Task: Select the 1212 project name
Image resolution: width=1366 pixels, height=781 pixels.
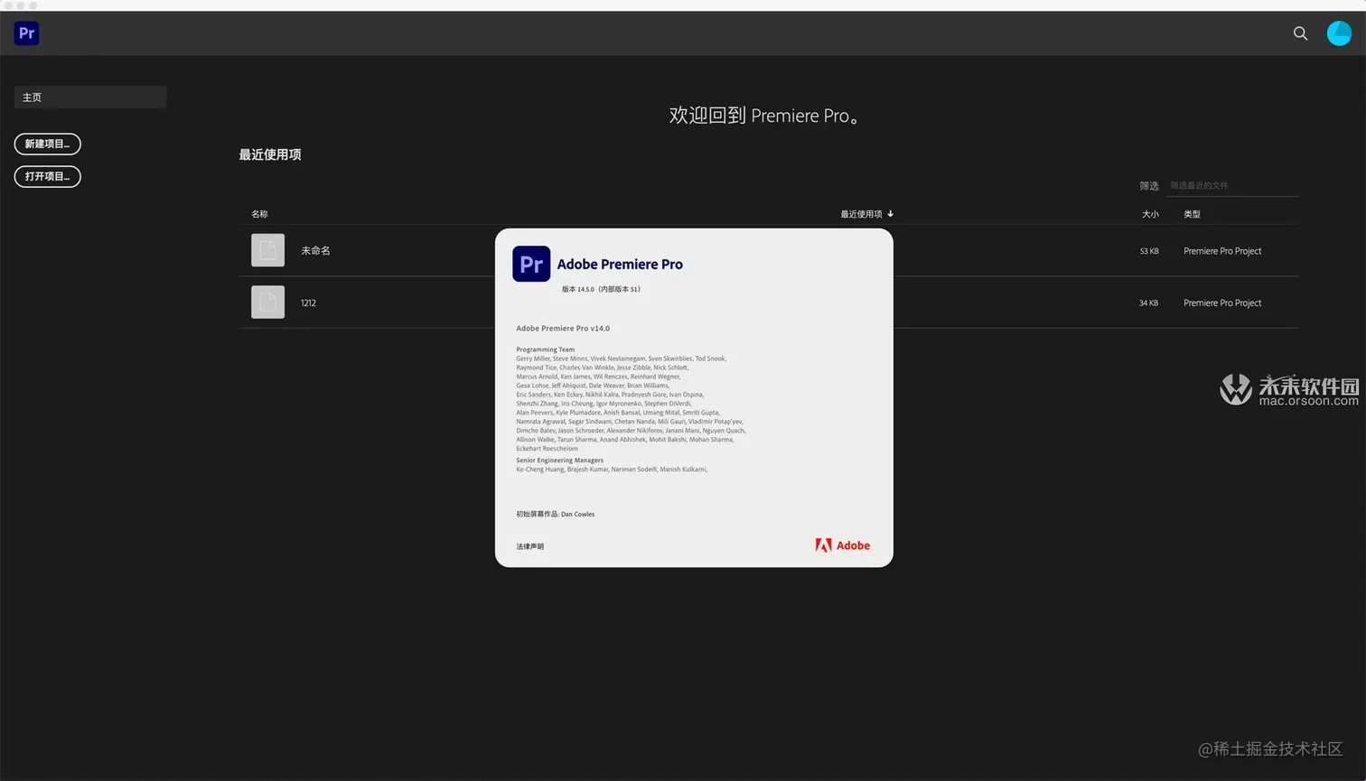Action: tap(308, 303)
